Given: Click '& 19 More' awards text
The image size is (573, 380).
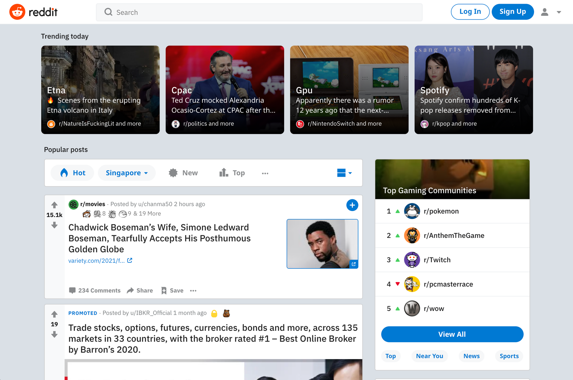Looking at the screenshot, I should 147,214.
